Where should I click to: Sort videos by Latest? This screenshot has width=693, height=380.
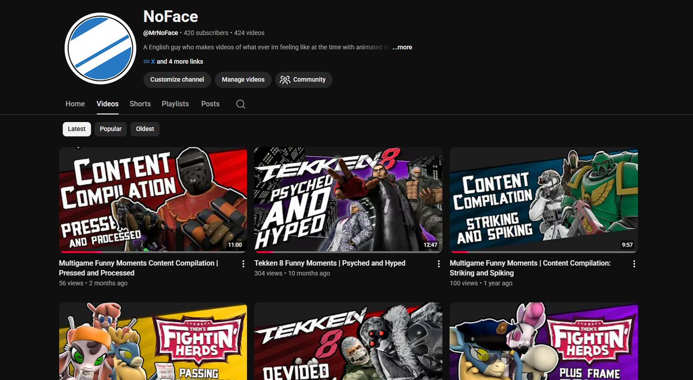click(77, 129)
